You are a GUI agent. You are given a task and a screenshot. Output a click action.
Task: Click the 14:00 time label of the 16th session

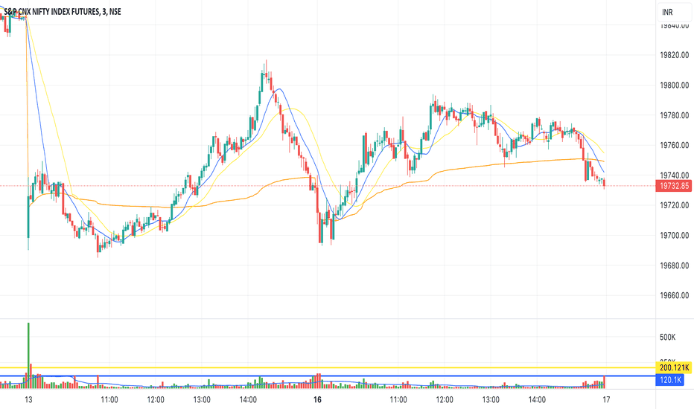coord(537,400)
